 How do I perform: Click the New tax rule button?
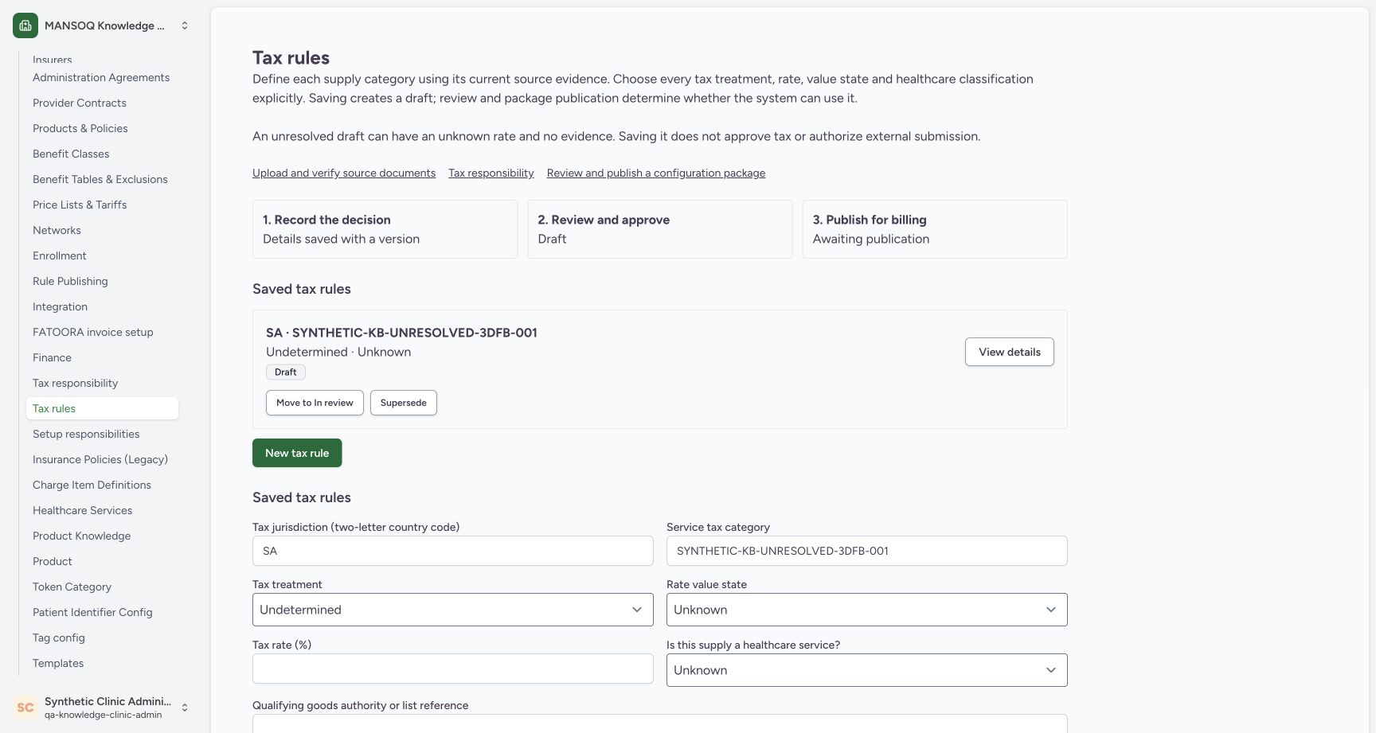297,453
